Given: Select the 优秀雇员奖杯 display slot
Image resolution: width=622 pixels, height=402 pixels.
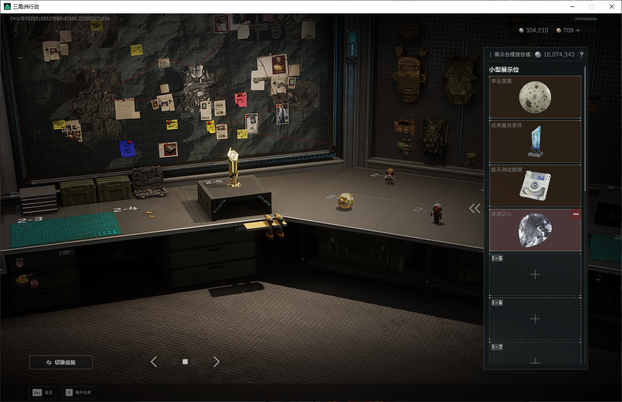Looking at the screenshot, I should (x=535, y=141).
